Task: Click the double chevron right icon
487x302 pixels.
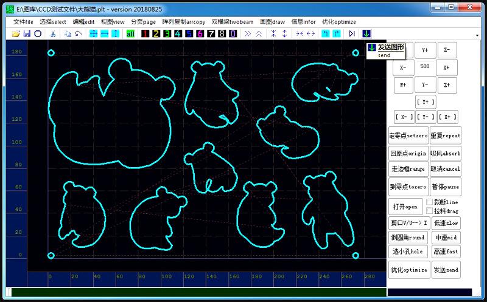Action: [x=248, y=33]
